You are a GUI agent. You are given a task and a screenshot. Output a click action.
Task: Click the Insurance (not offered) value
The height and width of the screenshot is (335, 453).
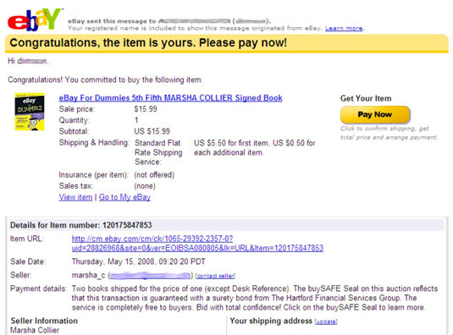coord(154,175)
